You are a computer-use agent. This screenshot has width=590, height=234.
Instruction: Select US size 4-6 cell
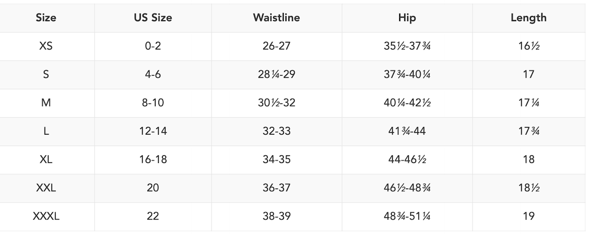point(152,75)
